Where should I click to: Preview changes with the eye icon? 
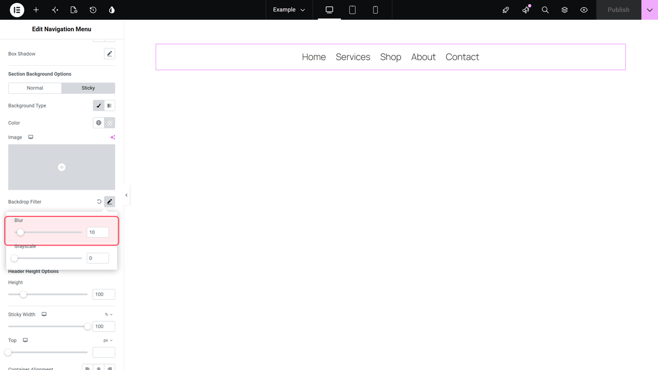584,10
